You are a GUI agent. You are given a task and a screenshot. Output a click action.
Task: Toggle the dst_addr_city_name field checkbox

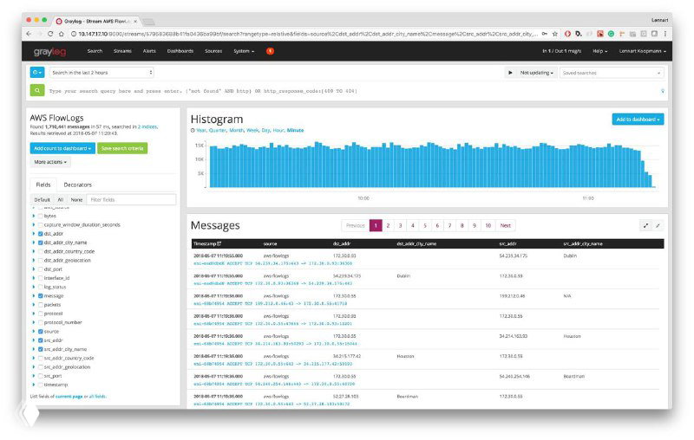[40, 243]
